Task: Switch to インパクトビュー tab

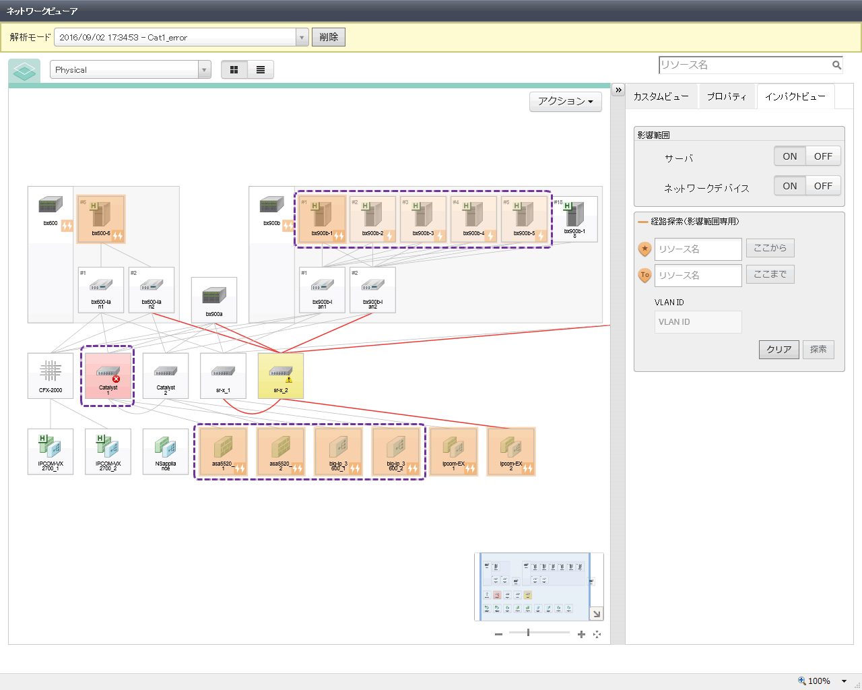Action: [795, 96]
